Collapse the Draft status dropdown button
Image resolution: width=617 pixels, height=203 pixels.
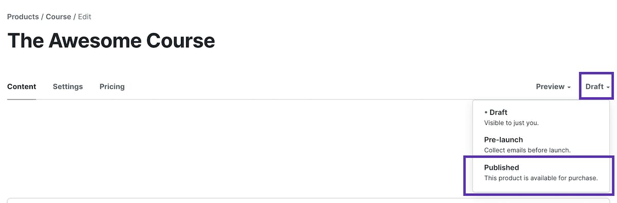pos(597,86)
